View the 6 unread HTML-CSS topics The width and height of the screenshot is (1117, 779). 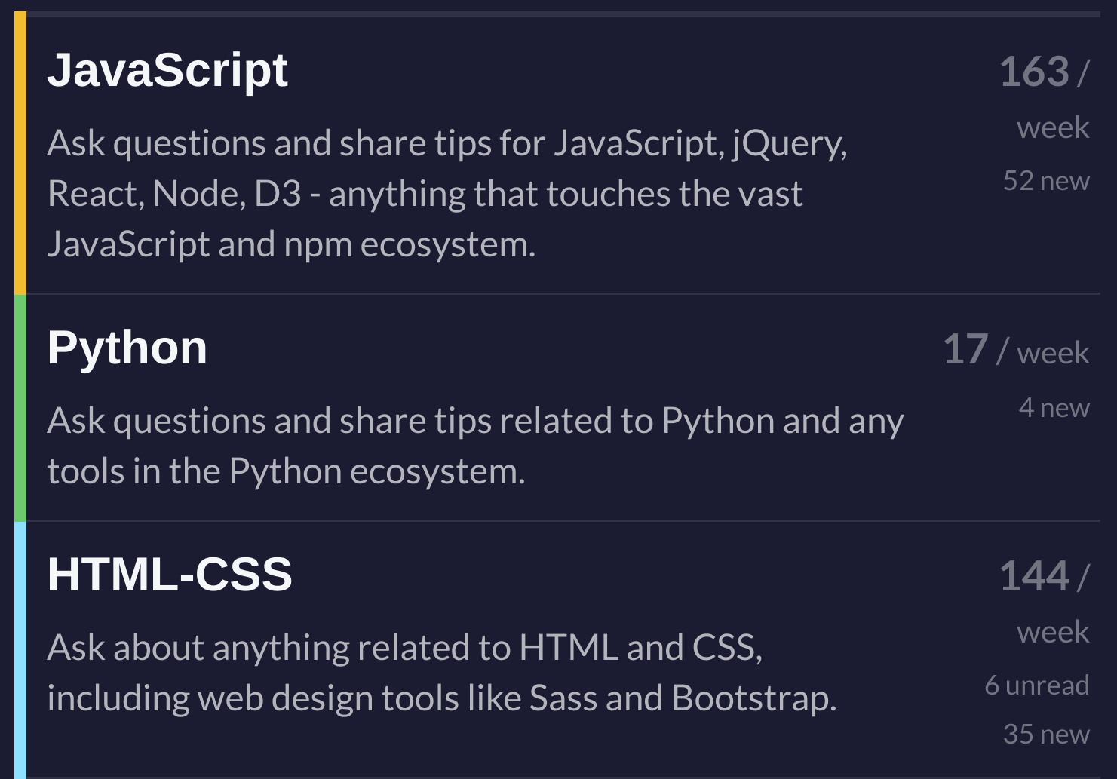coord(1036,685)
